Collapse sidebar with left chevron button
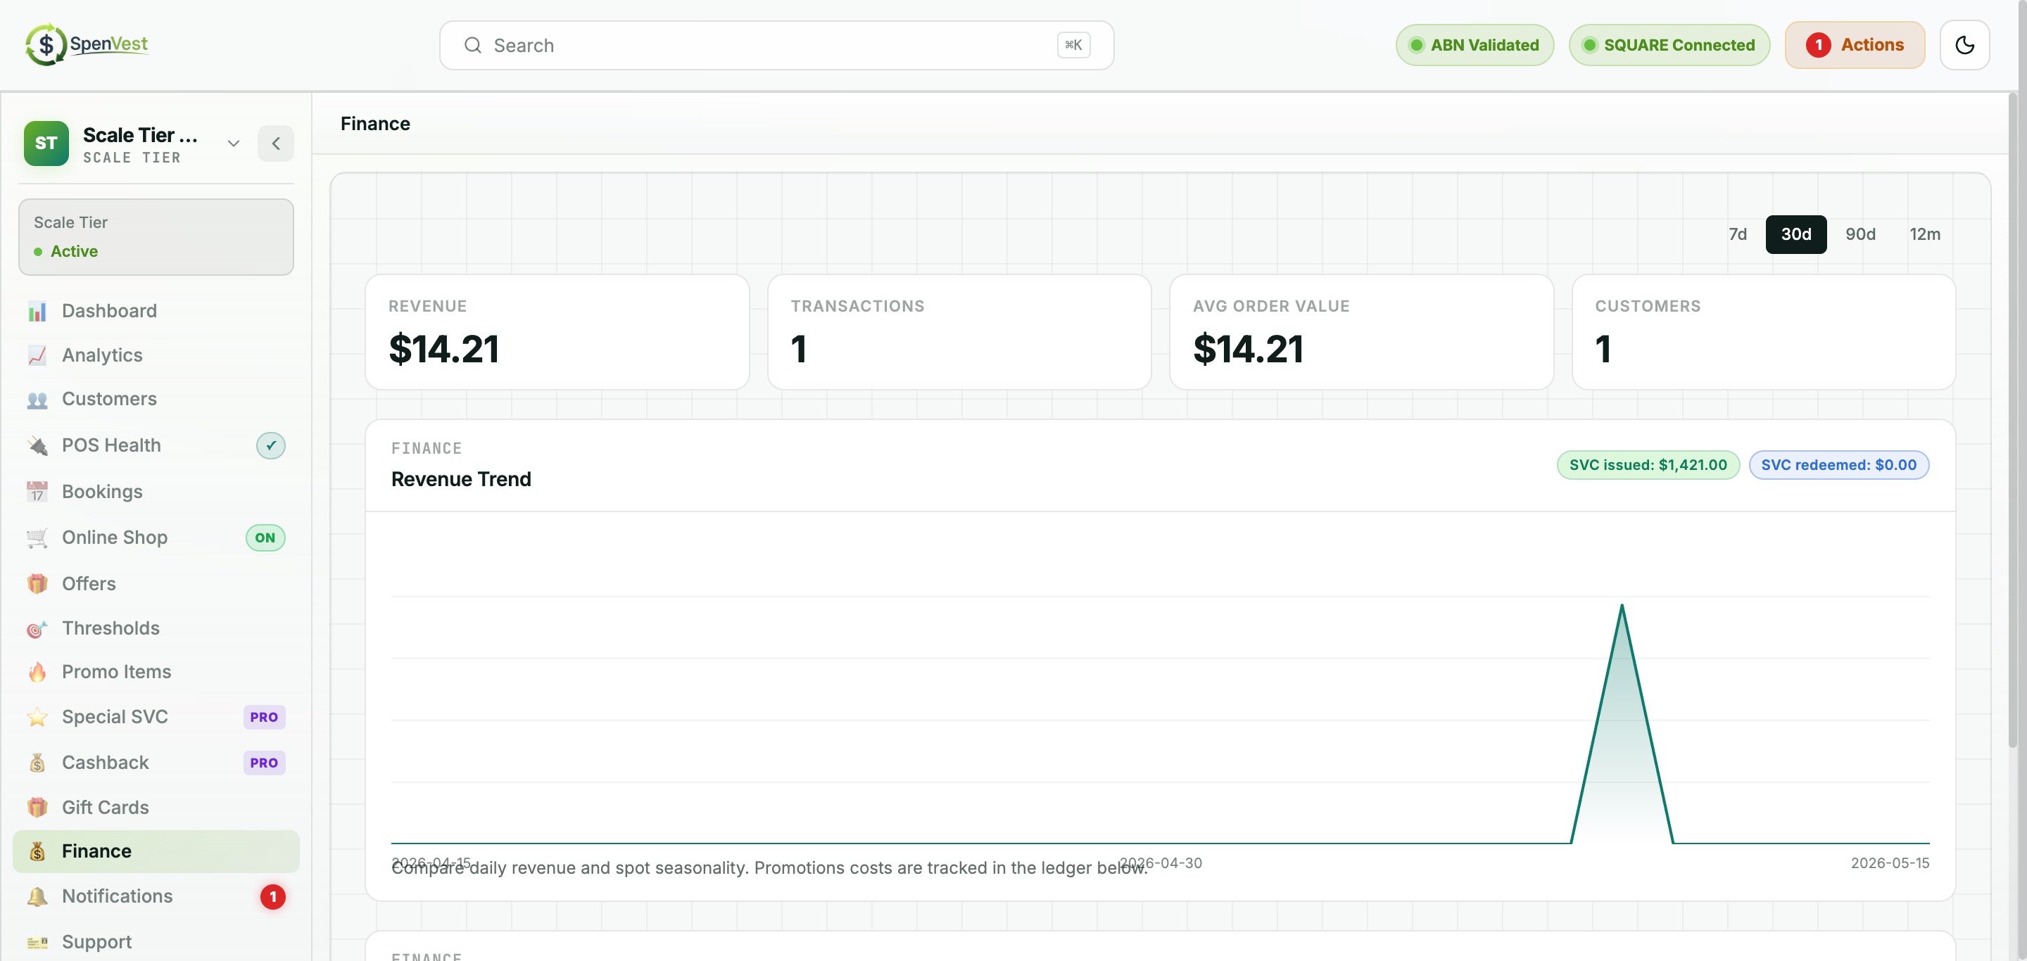Viewport: 2027px width, 961px height. [x=275, y=143]
